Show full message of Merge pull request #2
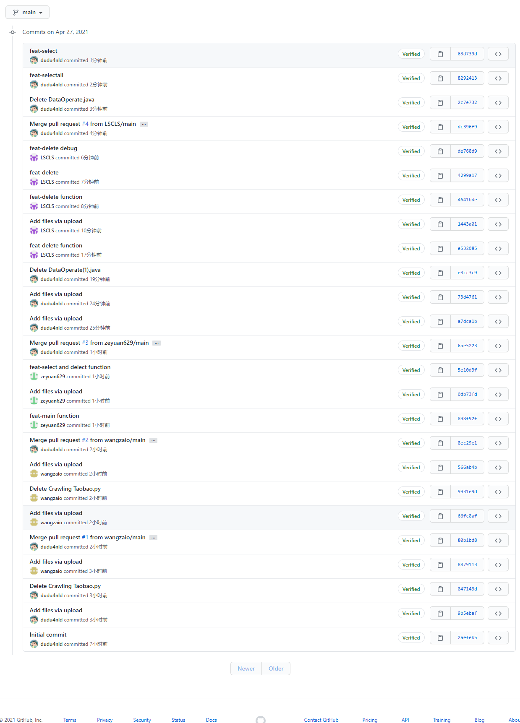This screenshot has height=723, width=520. (154, 440)
